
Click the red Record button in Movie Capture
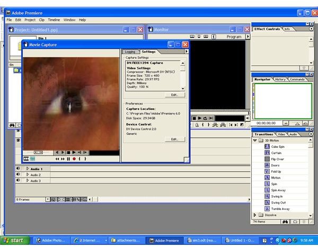74,159
